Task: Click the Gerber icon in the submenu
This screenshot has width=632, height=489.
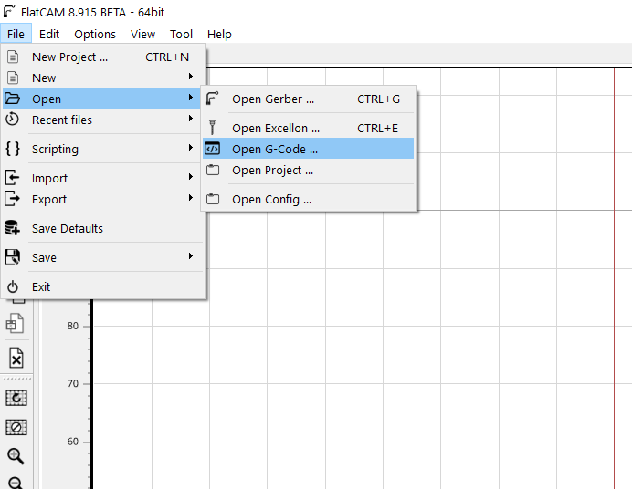Action: click(x=213, y=99)
